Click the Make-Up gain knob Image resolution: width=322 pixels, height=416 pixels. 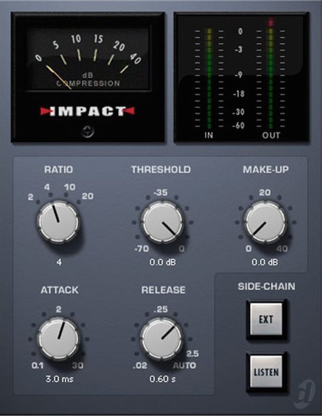pos(265,222)
